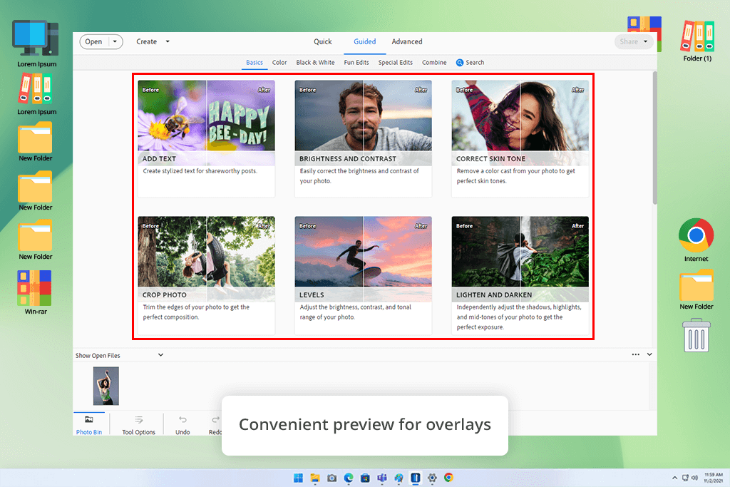Choose the Levels guided edit card

coord(363,275)
